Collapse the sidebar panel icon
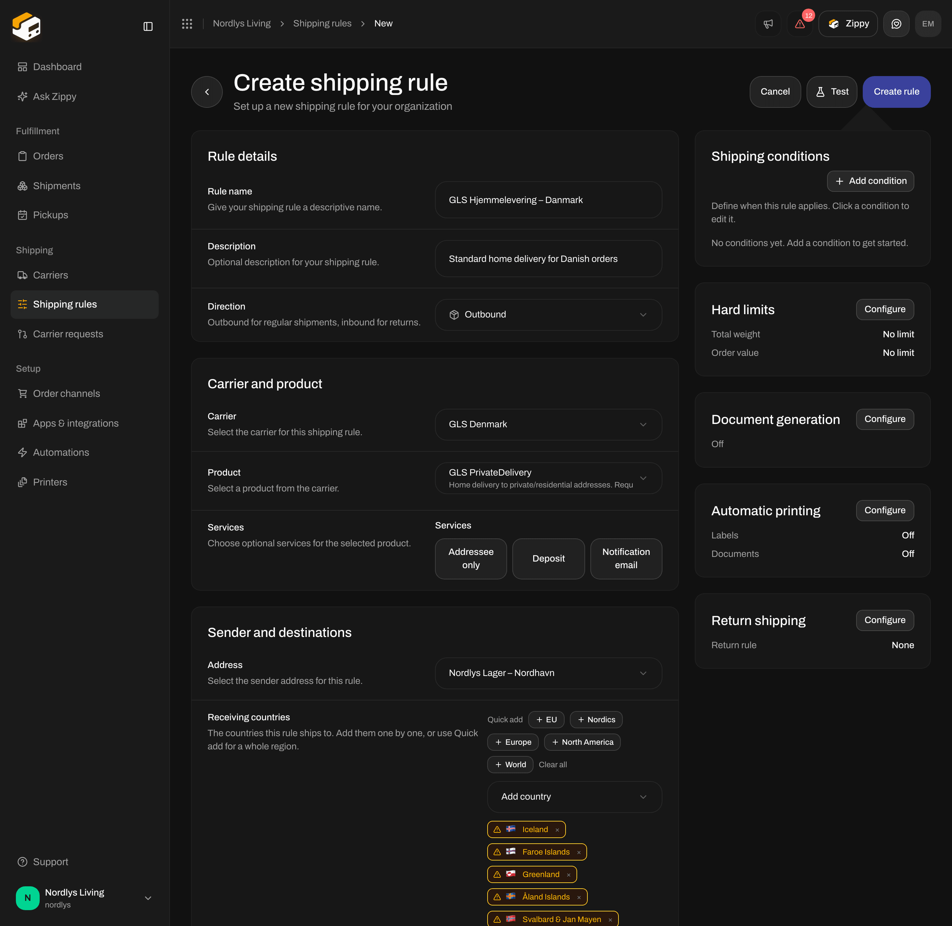This screenshot has width=952, height=926. click(x=148, y=26)
